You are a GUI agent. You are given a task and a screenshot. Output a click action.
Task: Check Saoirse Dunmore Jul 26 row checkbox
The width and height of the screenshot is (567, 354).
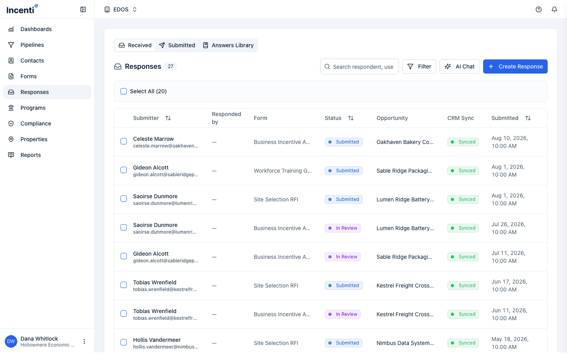click(x=124, y=227)
